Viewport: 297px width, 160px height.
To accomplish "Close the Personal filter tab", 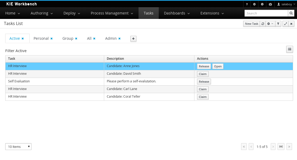I will click(x=51, y=39).
